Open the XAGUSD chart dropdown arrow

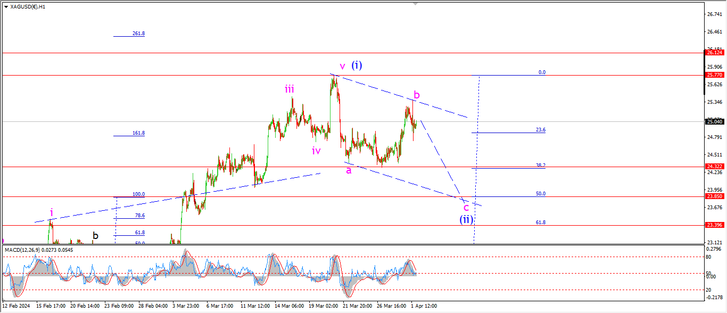pyautogui.click(x=6, y=7)
